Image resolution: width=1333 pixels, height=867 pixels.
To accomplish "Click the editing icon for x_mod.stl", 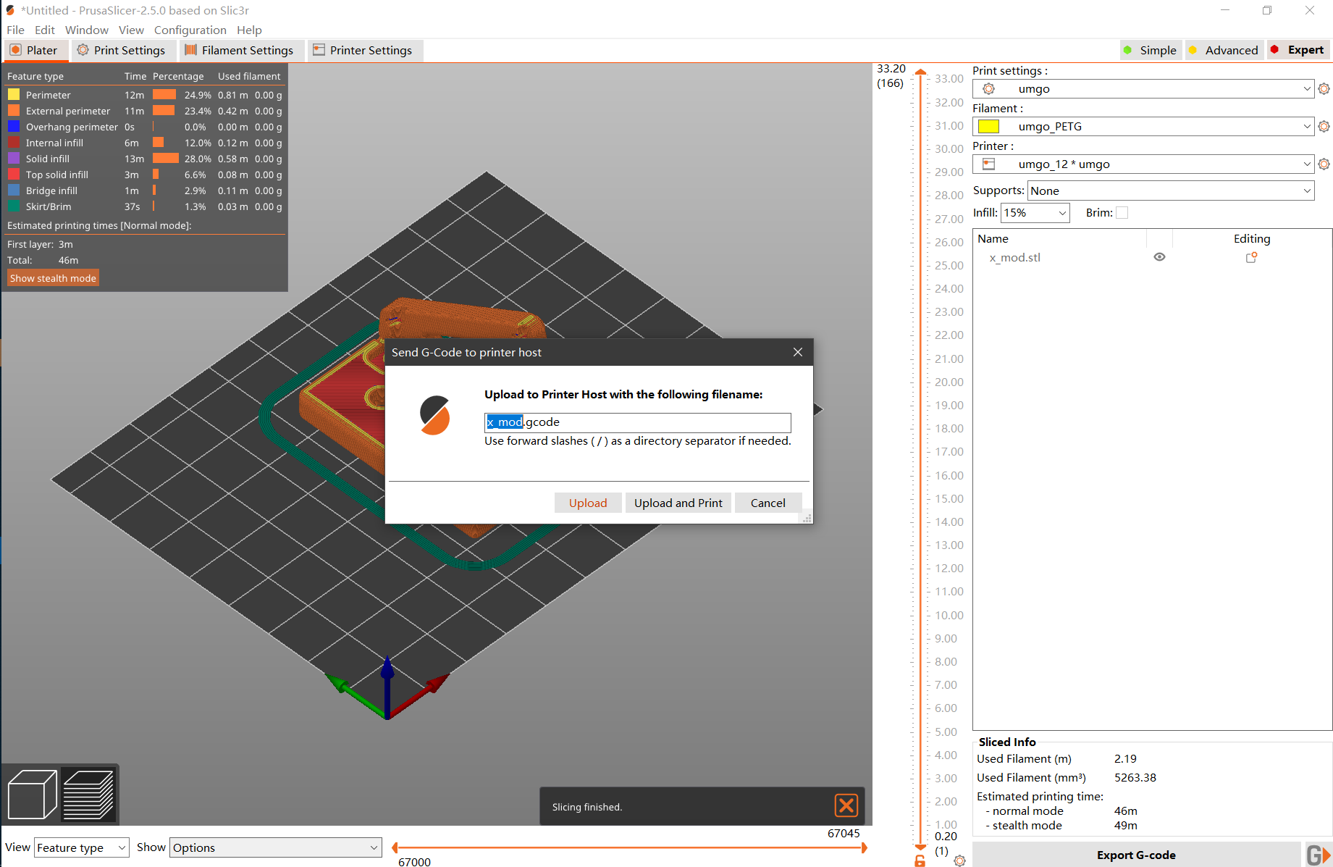I will click(1251, 256).
